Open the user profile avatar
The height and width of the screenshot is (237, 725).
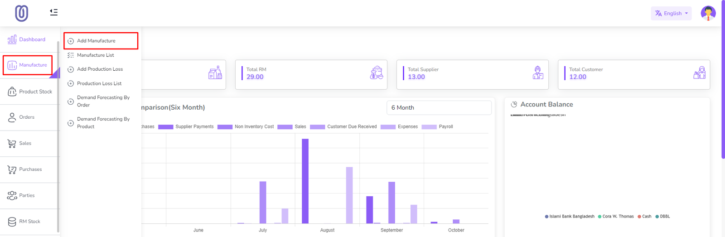[708, 13]
